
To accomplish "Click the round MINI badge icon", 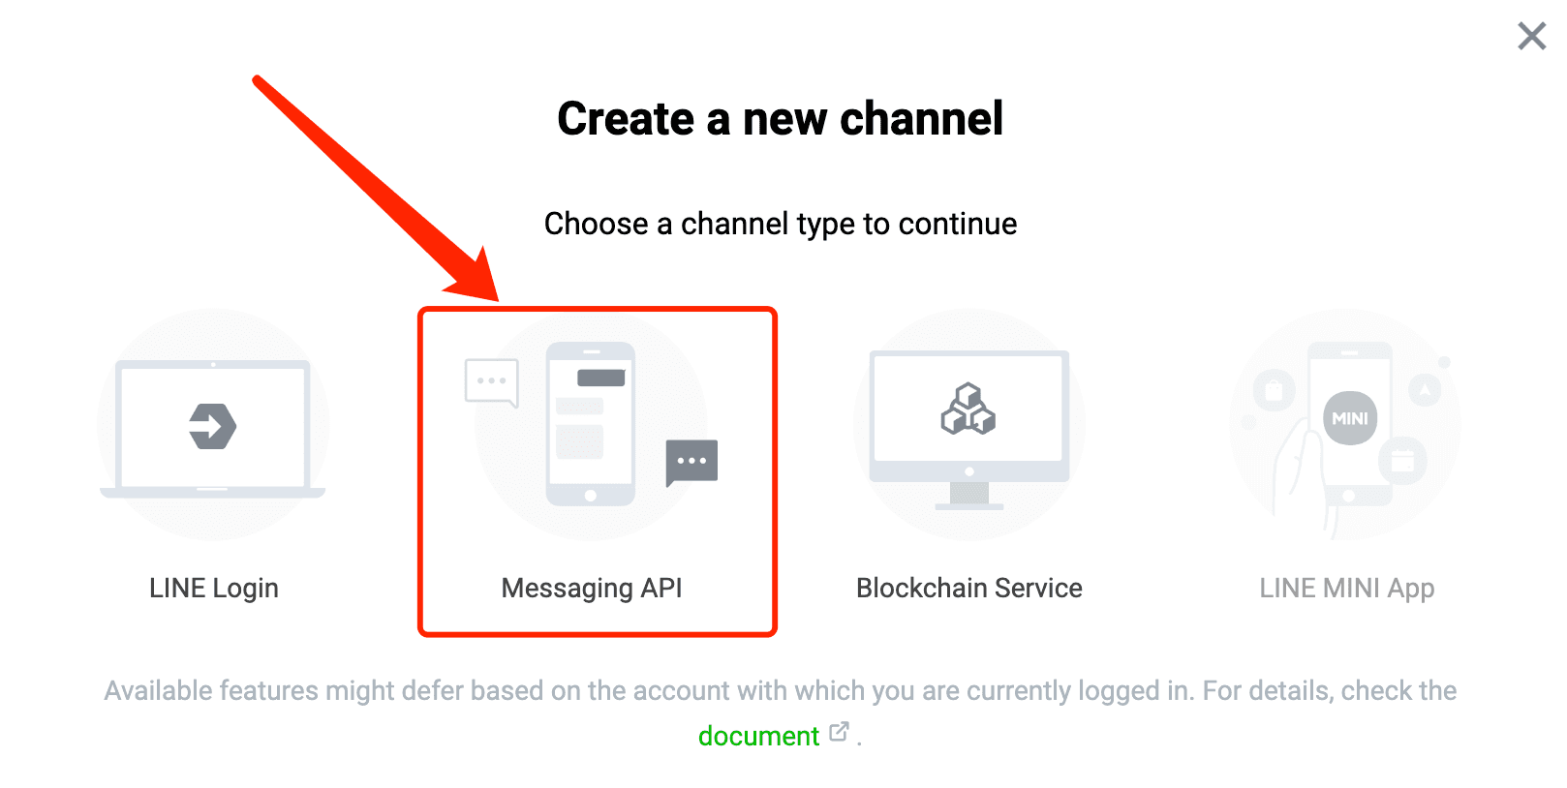I will (x=1350, y=418).
